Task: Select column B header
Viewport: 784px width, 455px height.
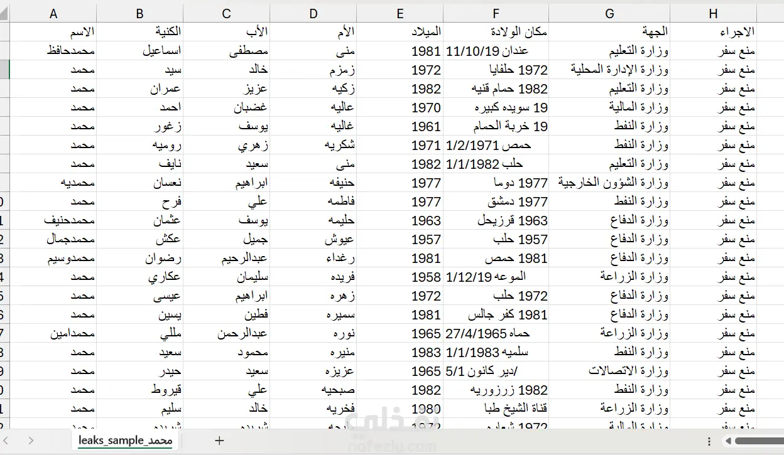Action: coord(140,14)
